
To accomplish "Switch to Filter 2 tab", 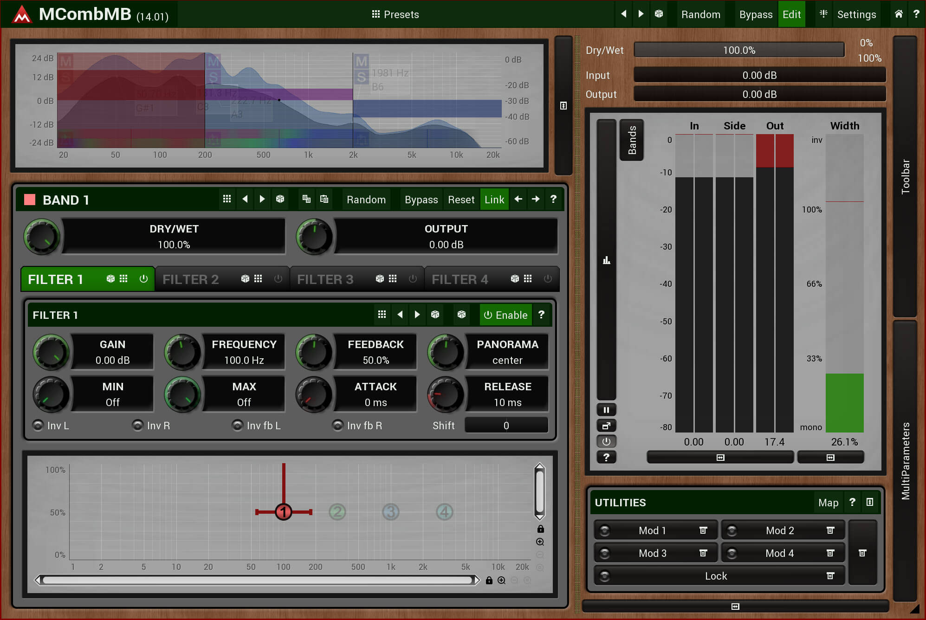I will pyautogui.click(x=190, y=279).
